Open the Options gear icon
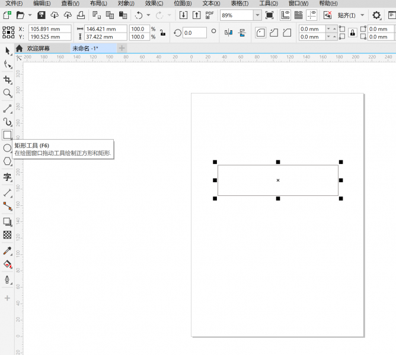This screenshot has width=396, height=355. pos(376,15)
